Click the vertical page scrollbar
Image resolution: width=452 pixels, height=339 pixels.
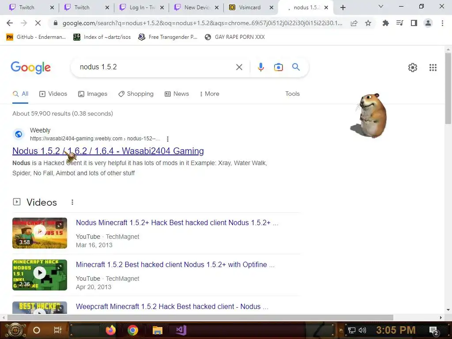point(448,89)
